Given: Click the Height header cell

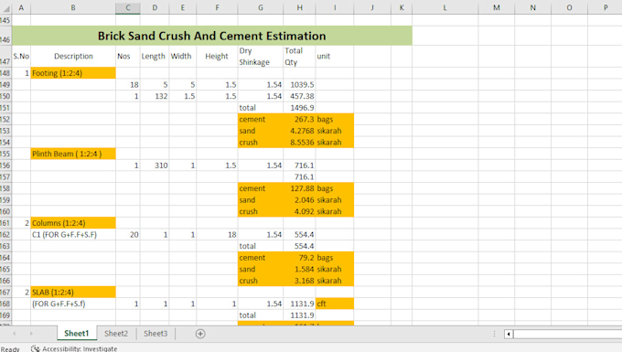Looking at the screenshot, I should click(217, 57).
